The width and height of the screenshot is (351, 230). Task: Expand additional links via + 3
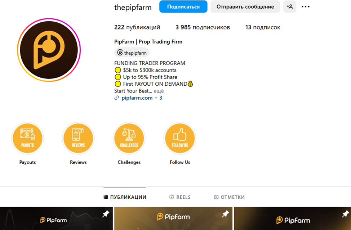[x=158, y=98]
